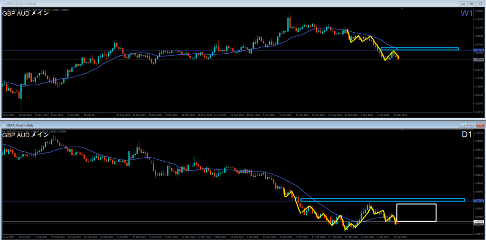The height and width of the screenshot is (240, 486).
Task: Click the '12 Oct 2025' date on Weekly axis
Action: tap(351, 115)
